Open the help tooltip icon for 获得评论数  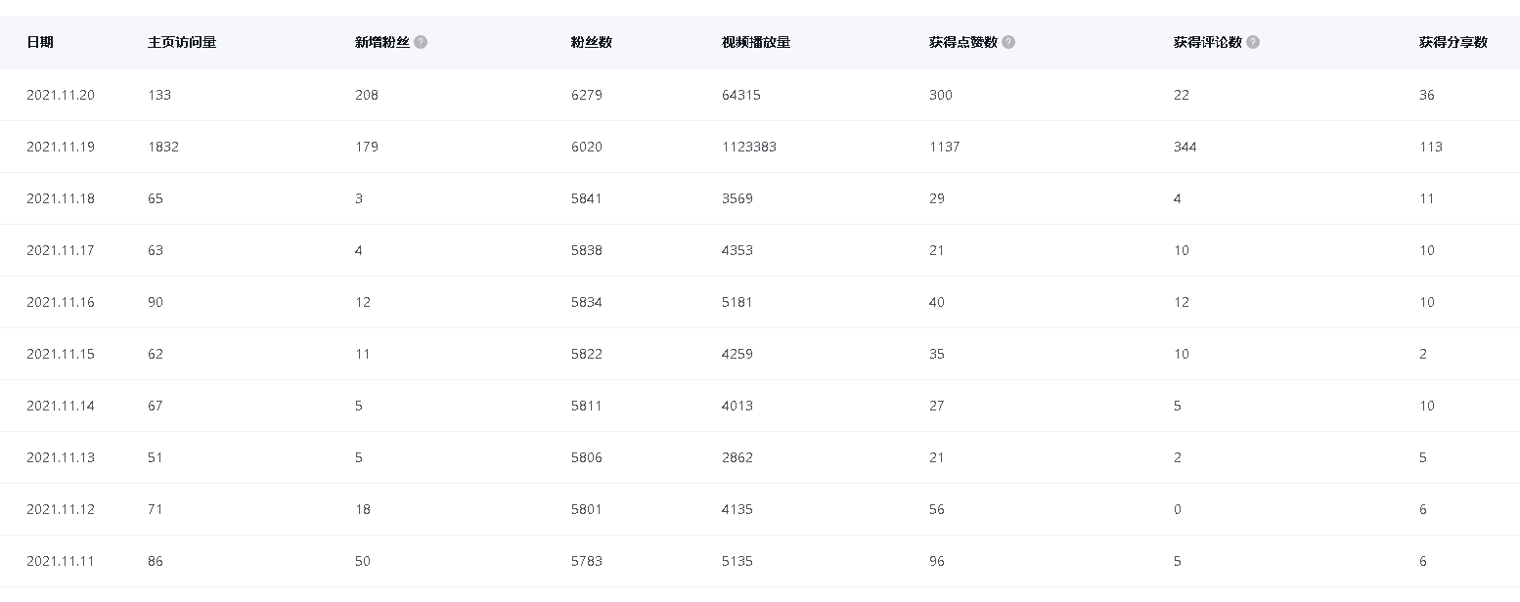(x=1253, y=43)
